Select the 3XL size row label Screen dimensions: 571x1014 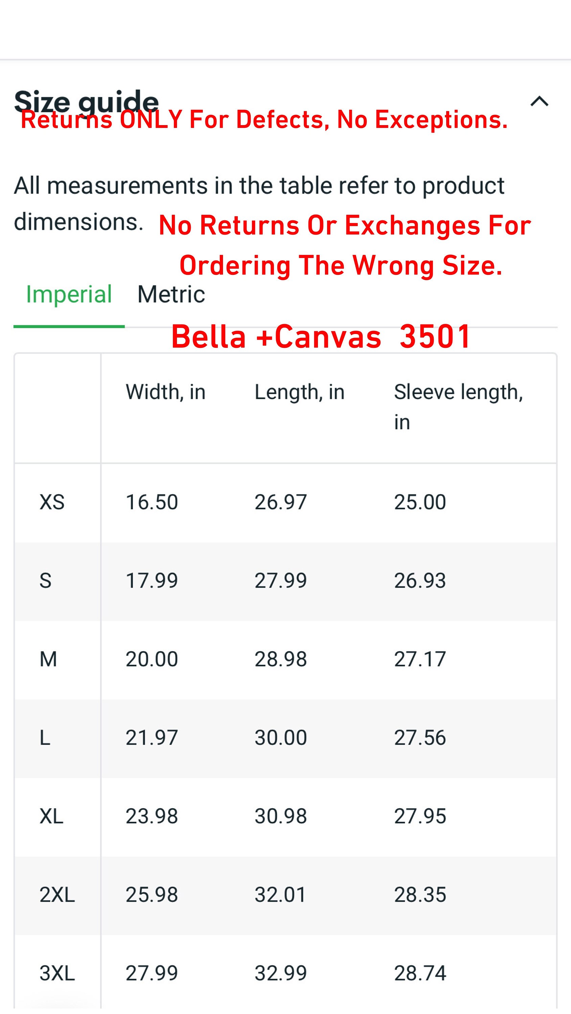pyautogui.click(x=57, y=973)
